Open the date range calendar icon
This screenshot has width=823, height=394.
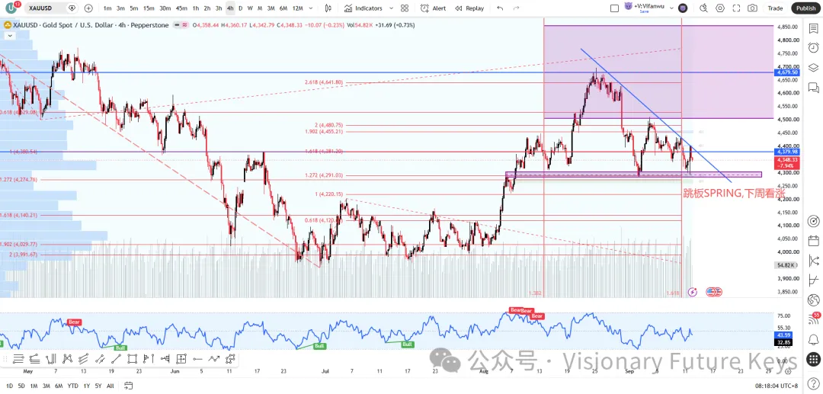(128, 386)
